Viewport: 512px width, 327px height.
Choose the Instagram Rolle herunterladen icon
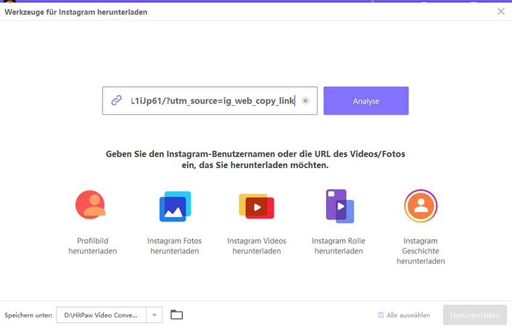click(x=340, y=206)
